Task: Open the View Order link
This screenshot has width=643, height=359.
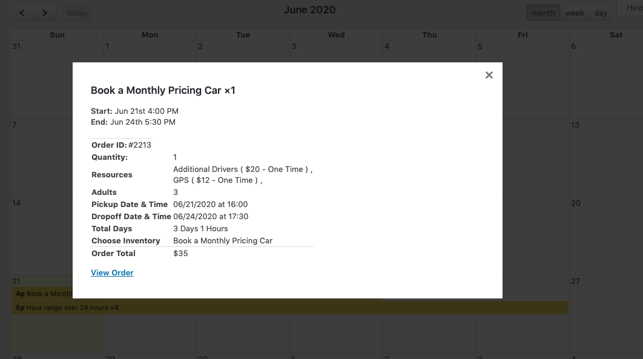Action: coord(112,273)
